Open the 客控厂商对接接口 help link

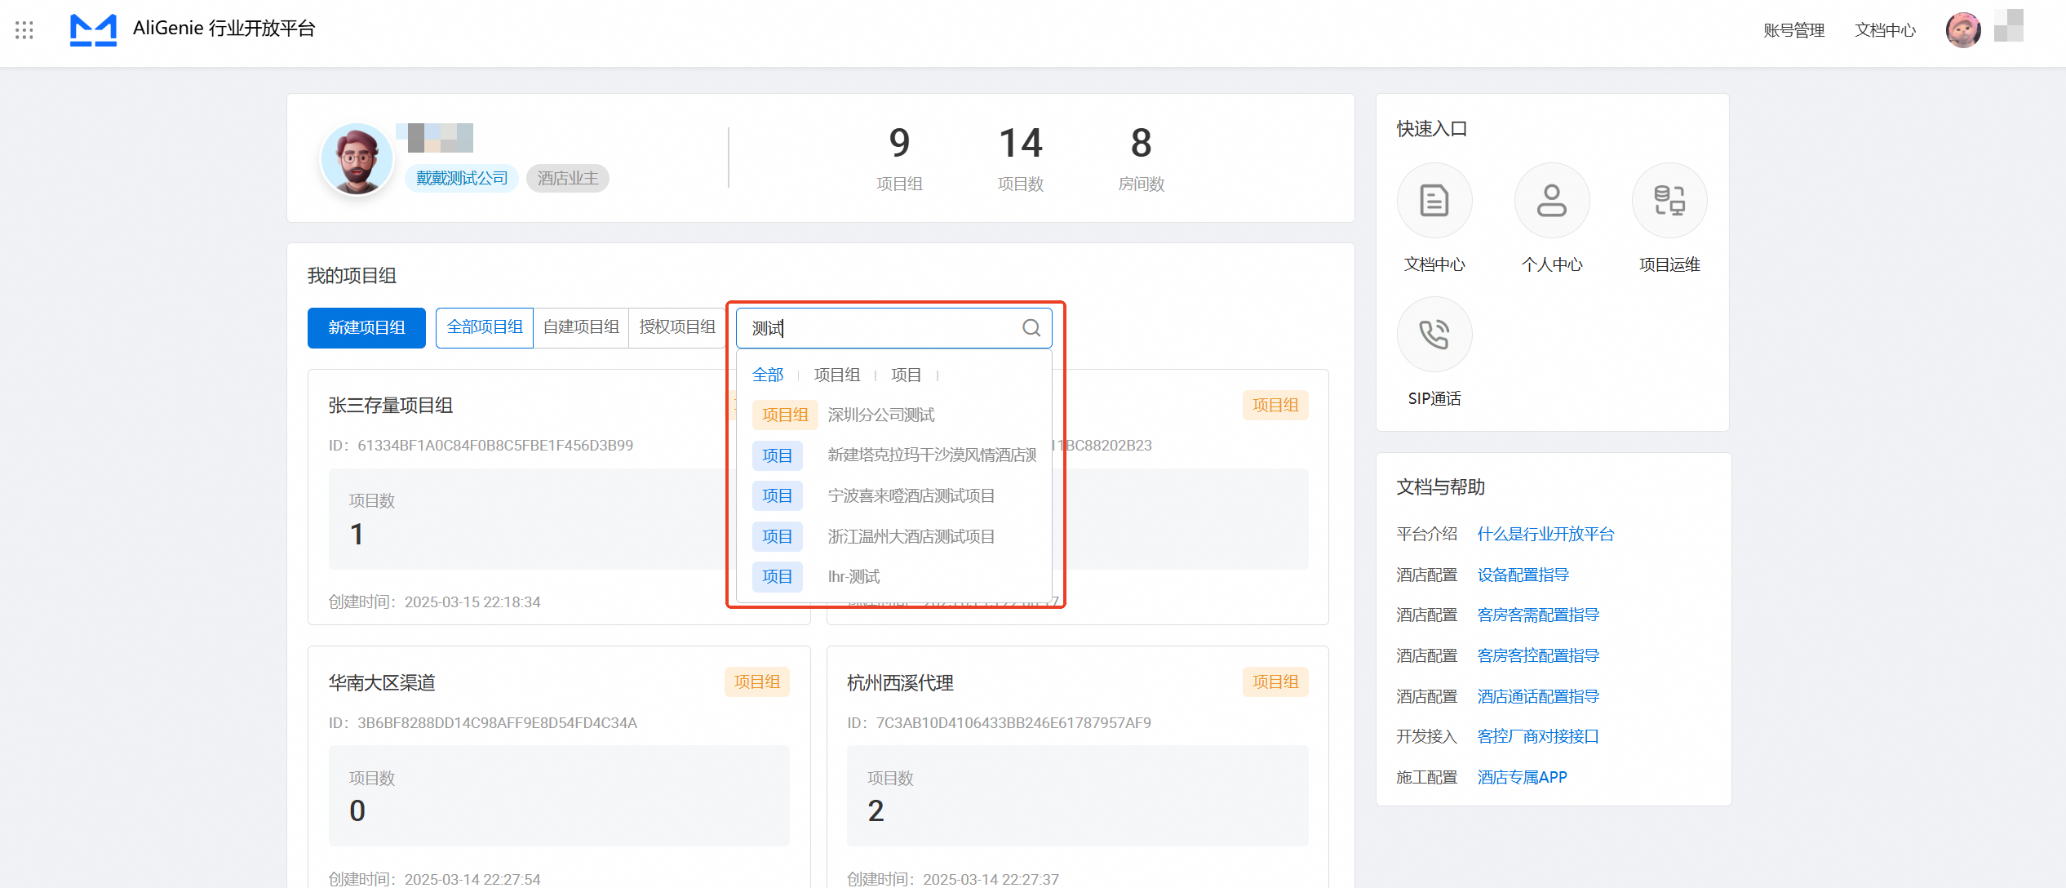click(1538, 736)
